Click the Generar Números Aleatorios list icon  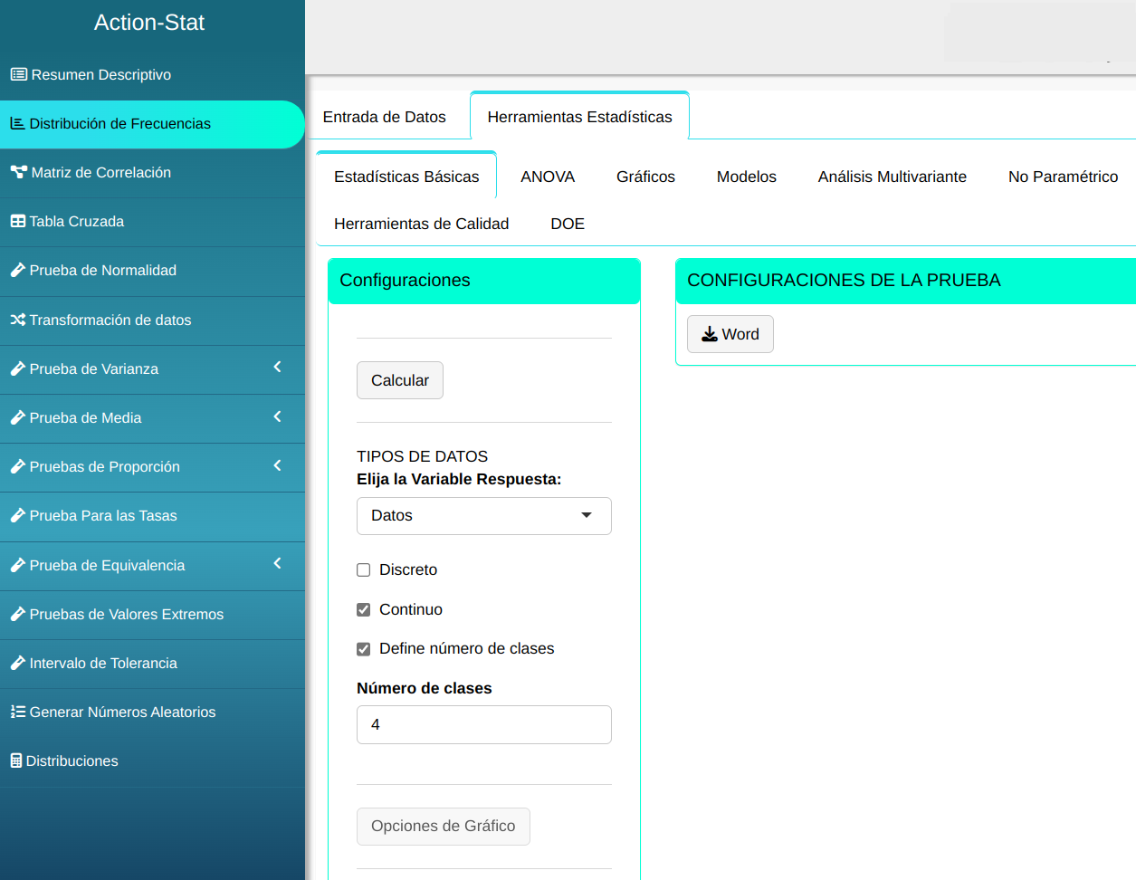click(18, 712)
